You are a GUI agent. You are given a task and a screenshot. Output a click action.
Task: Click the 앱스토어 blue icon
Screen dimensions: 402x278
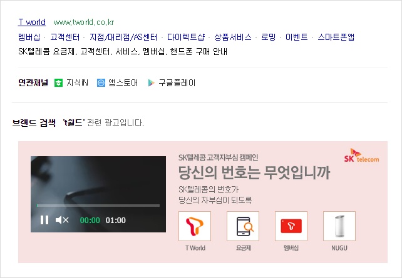tap(101, 83)
